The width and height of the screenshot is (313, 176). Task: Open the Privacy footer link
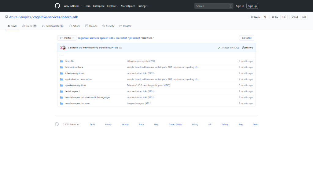108,125
